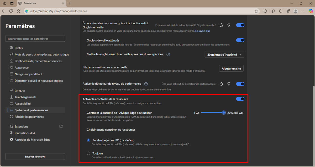This screenshot has width=315, height=167.
Task: Toggle the Onglets en veille feature switch
Action: [240, 25]
